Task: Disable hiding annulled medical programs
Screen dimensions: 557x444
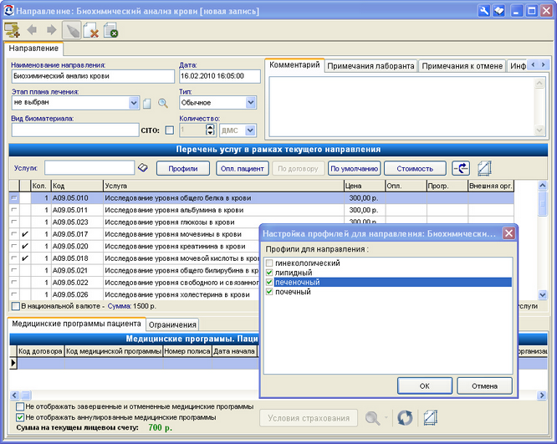Action: click(20, 417)
